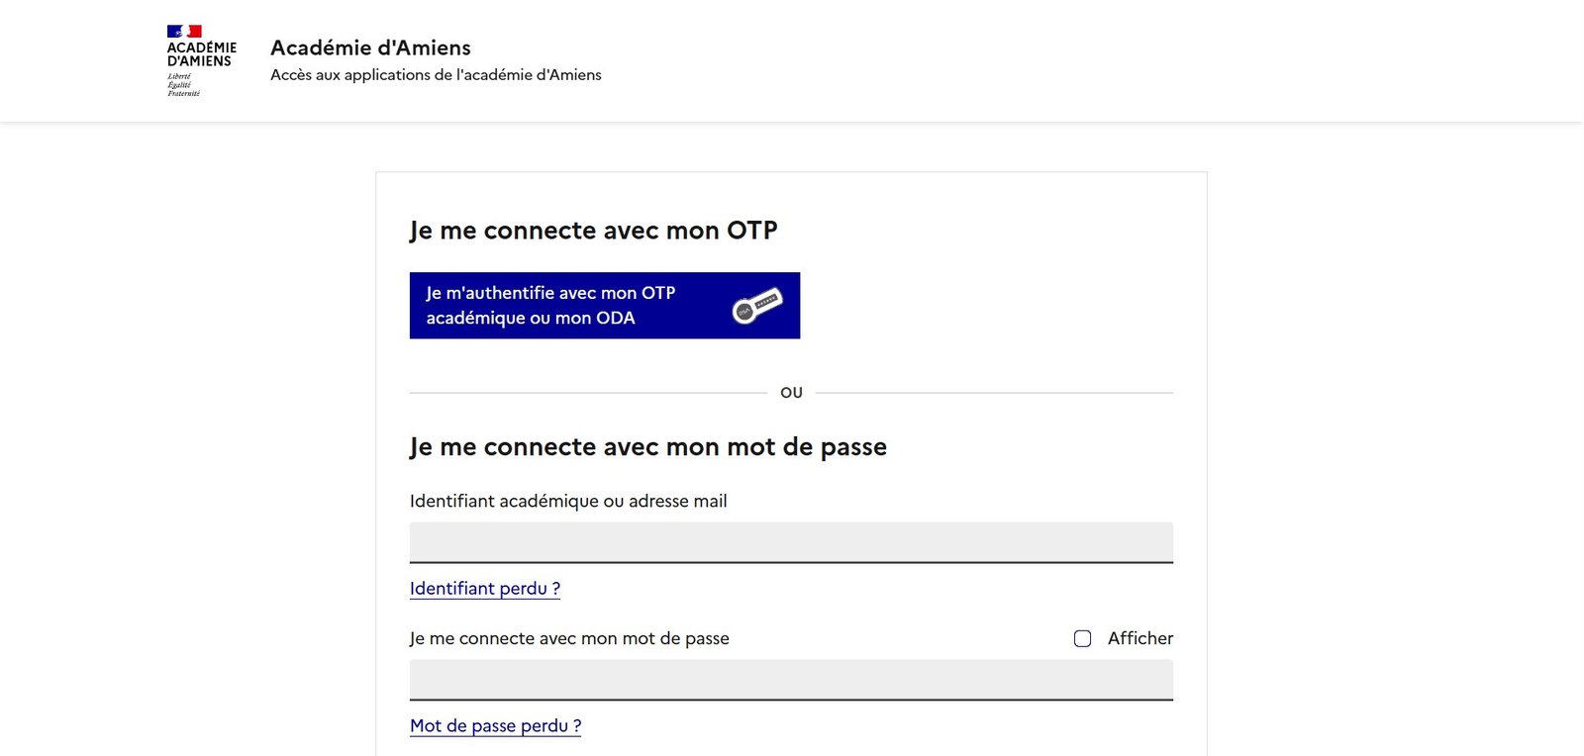Click the "Académie d'Amiens" header title
Viewport: 1584px width, 756px height.
point(370,47)
